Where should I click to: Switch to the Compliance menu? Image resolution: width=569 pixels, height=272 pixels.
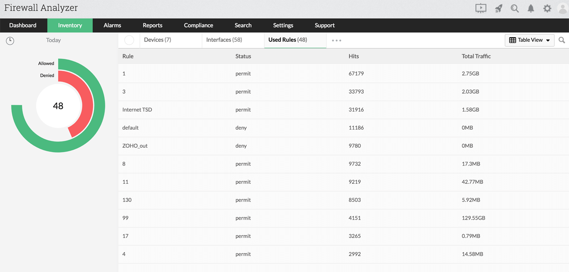tap(198, 25)
